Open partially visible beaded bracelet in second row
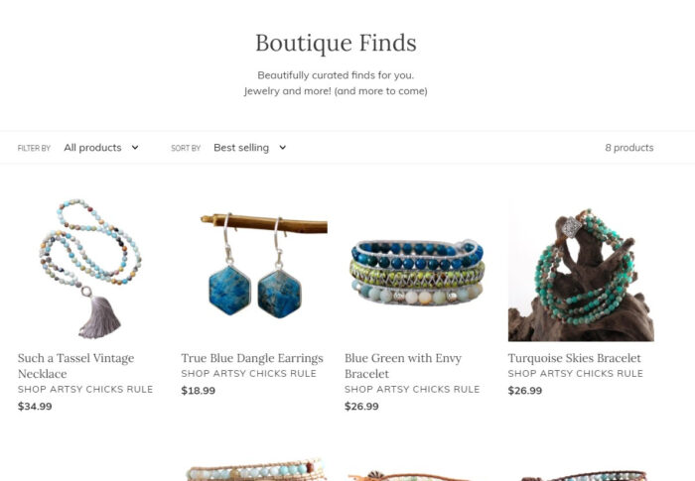The width and height of the screenshot is (695, 481). pyautogui.click(x=254, y=469)
